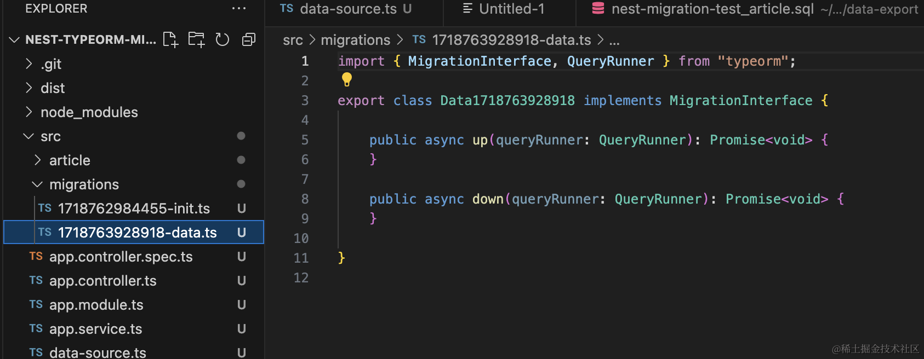The width and height of the screenshot is (924, 359).
Task: Open app.service.ts file
Action: tap(134, 329)
